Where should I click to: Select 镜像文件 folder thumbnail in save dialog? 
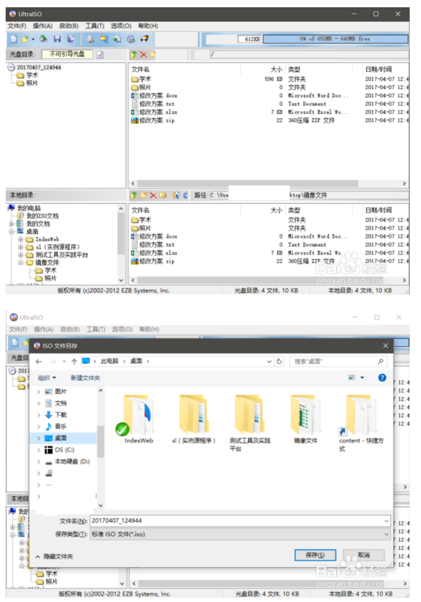coord(305,419)
